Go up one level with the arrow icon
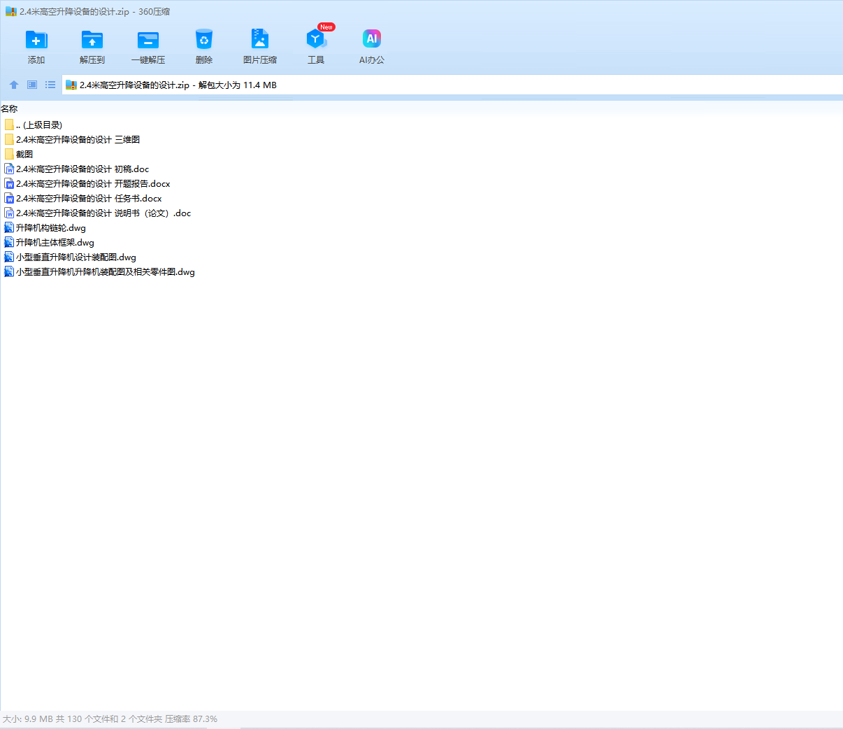The width and height of the screenshot is (843, 729). (x=14, y=85)
